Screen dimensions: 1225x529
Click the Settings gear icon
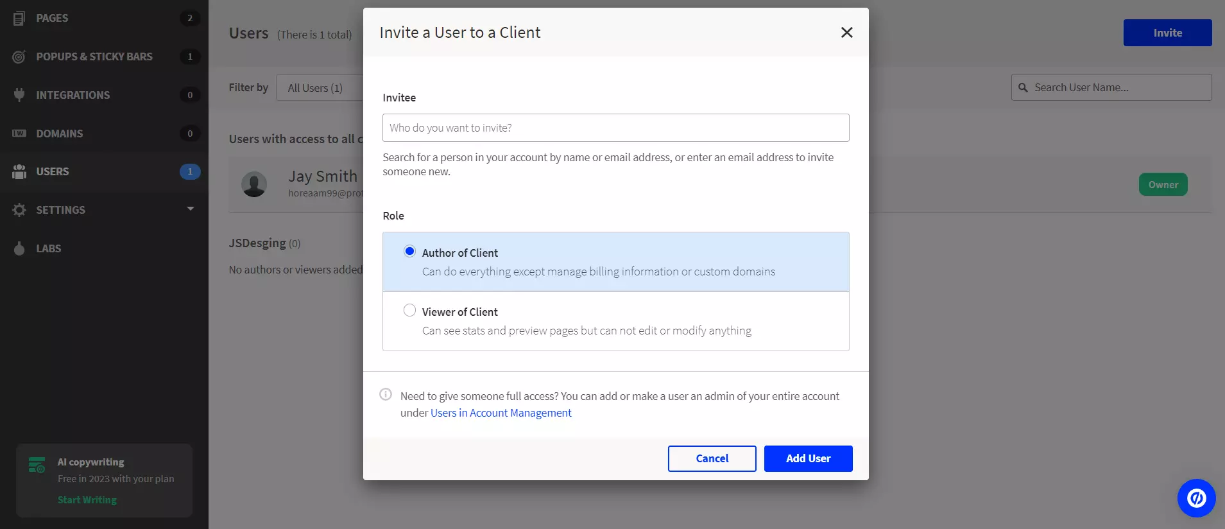point(19,210)
